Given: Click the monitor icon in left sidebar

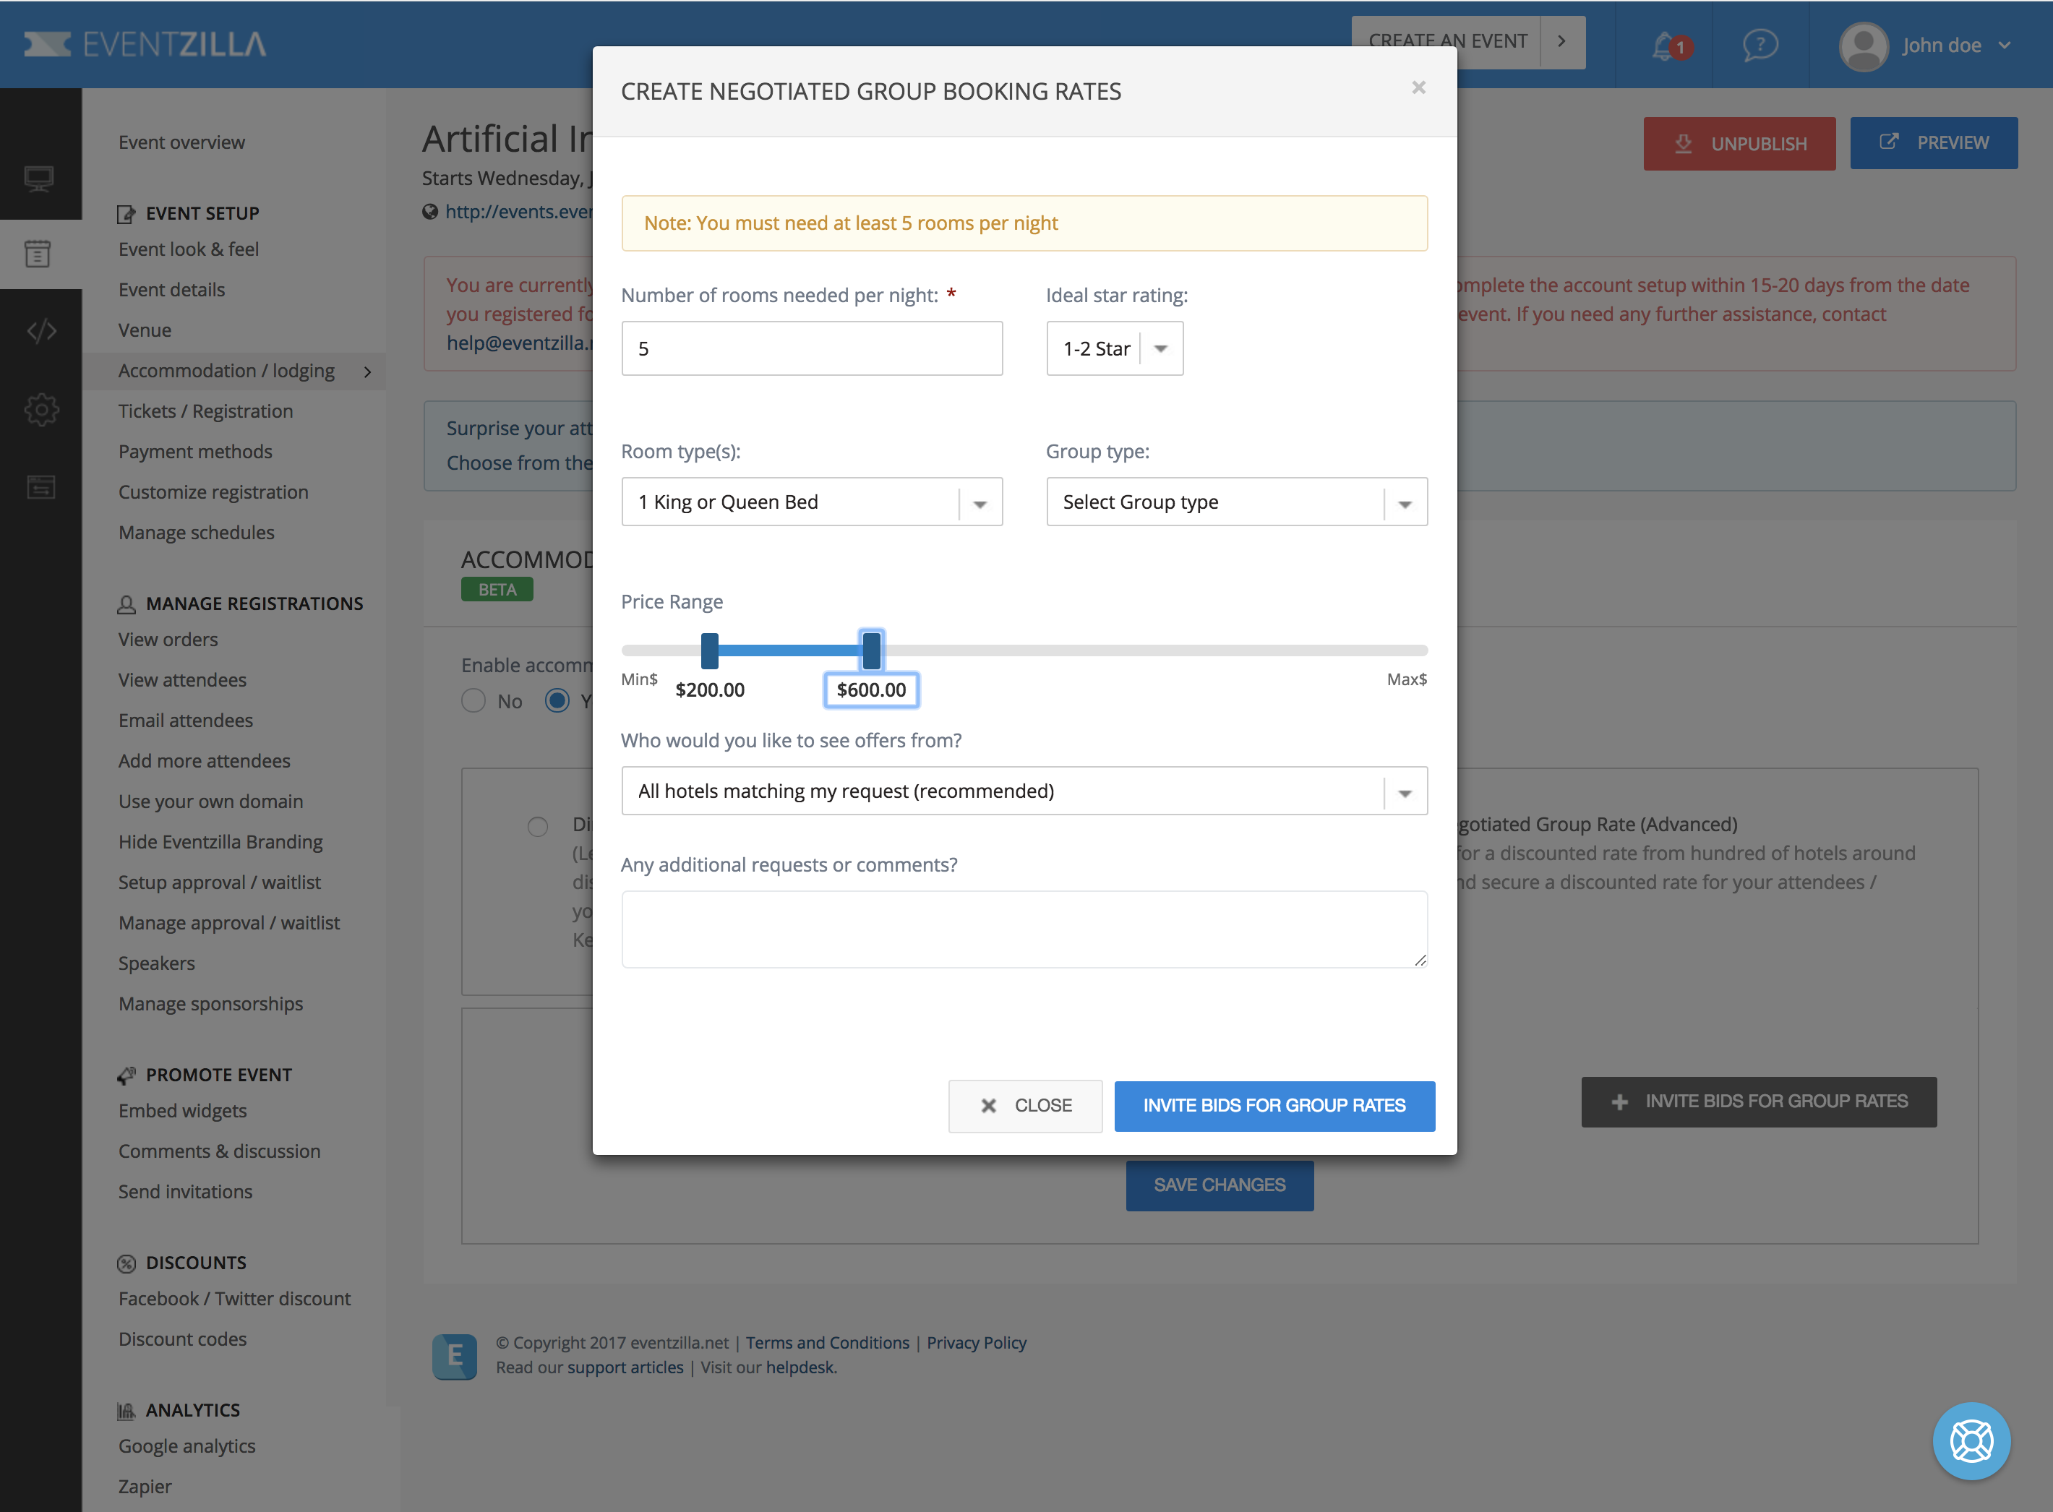Looking at the screenshot, I should [x=39, y=178].
